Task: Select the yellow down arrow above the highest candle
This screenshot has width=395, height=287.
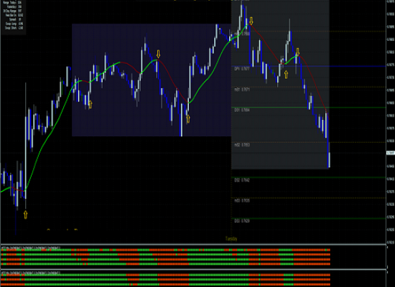Action: [251, 21]
